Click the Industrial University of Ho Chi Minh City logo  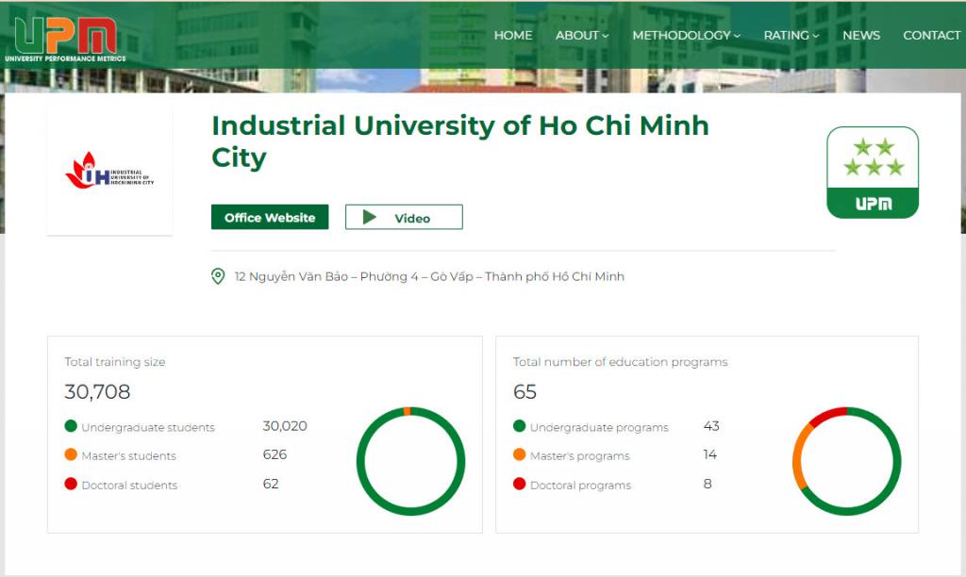(x=109, y=171)
